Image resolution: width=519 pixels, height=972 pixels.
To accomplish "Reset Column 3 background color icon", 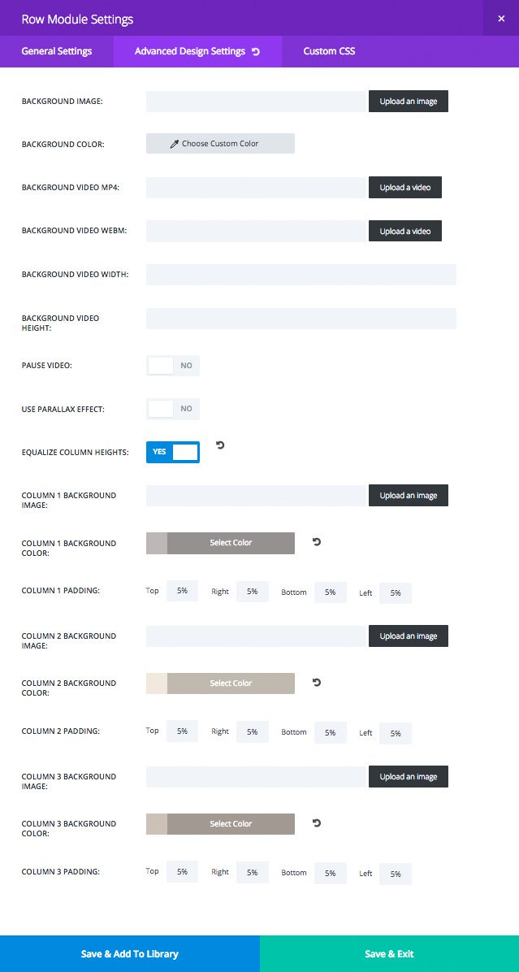I will click(317, 822).
